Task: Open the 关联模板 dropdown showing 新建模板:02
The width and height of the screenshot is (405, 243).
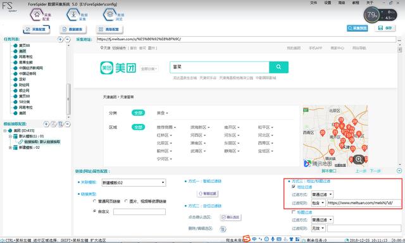Action: pyautogui.click(x=134, y=183)
